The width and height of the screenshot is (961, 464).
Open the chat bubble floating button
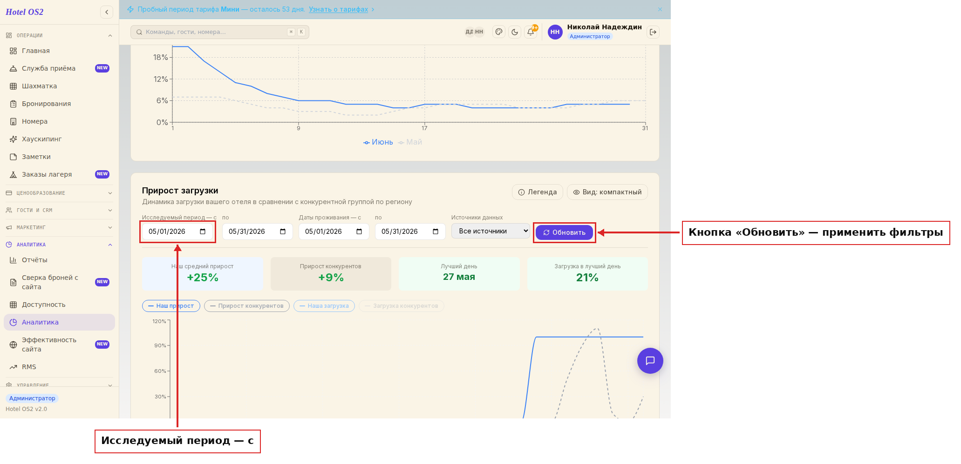click(x=650, y=361)
